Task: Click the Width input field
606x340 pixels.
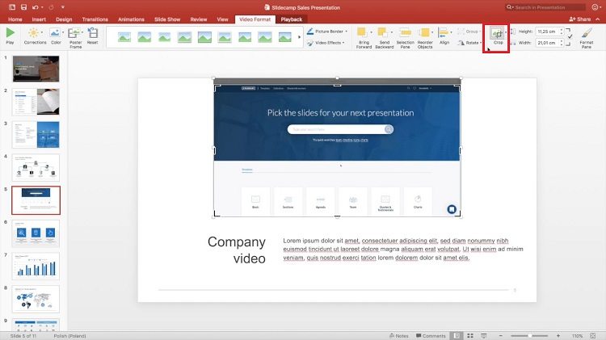Action: 547,43
